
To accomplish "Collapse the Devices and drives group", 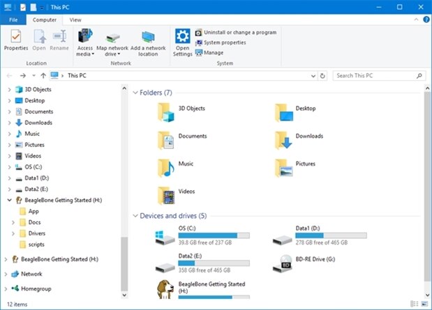I will click(x=135, y=216).
